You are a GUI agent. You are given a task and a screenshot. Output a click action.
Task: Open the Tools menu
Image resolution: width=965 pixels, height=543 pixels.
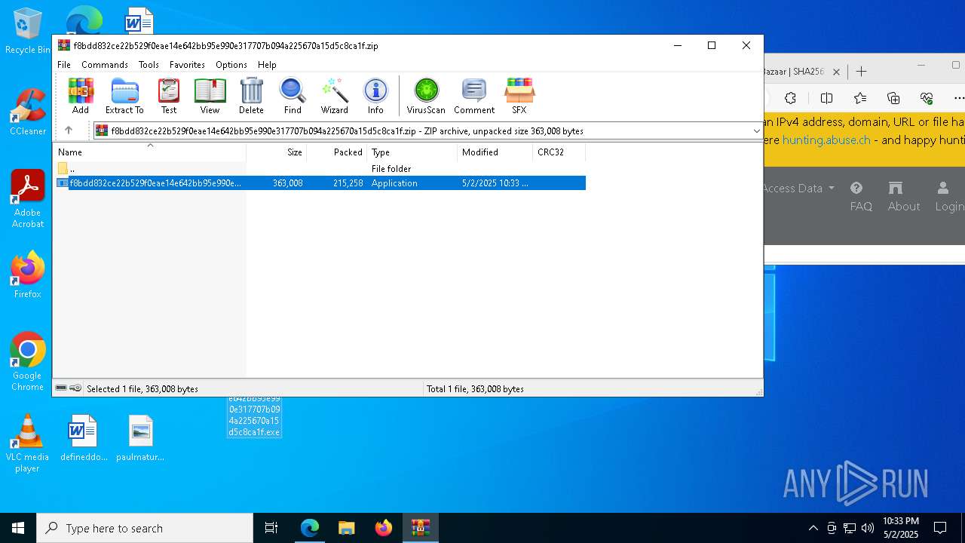pos(149,65)
